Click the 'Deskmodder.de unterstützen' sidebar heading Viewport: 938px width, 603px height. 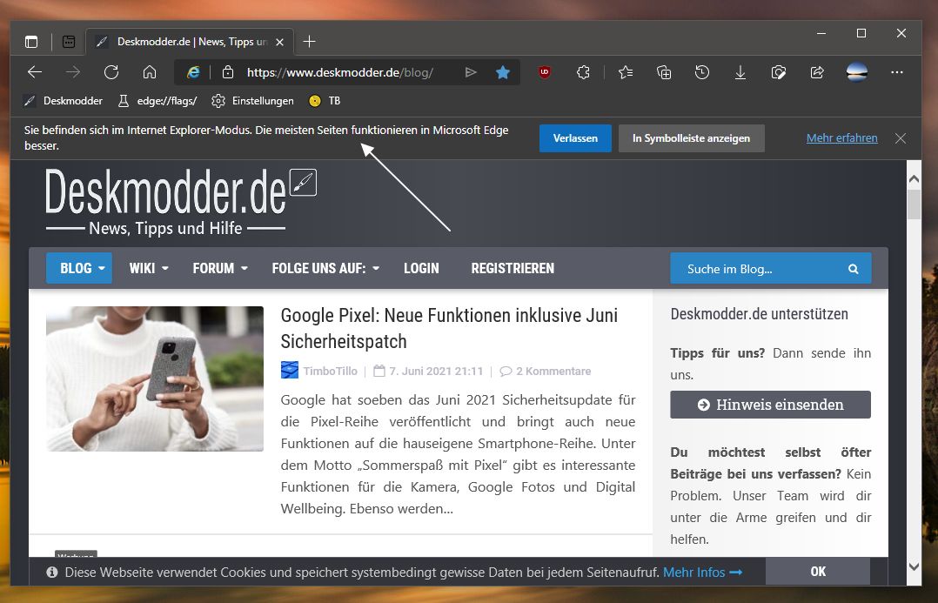(759, 314)
